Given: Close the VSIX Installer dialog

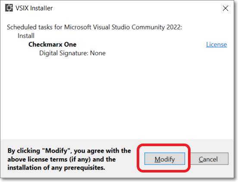Looking at the screenshot, I should point(225,8).
